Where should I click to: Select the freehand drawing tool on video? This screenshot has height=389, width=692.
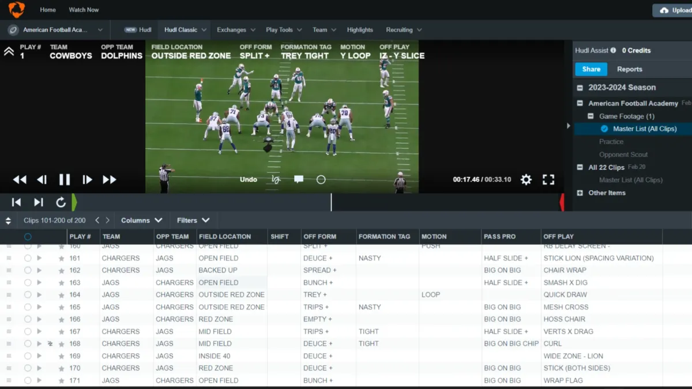276,179
